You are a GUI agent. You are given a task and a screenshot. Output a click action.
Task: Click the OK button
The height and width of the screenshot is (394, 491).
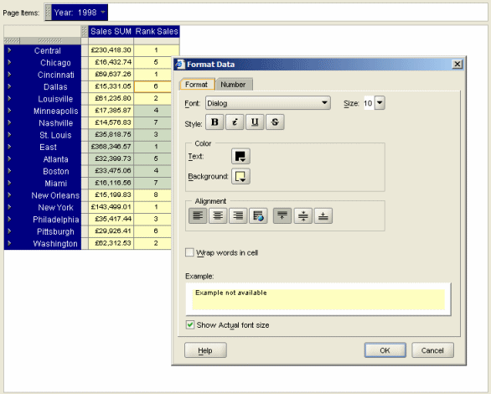pos(385,350)
